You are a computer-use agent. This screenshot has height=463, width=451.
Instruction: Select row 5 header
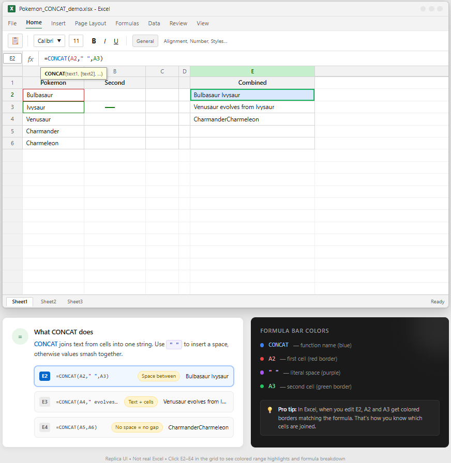pyautogui.click(x=12, y=131)
